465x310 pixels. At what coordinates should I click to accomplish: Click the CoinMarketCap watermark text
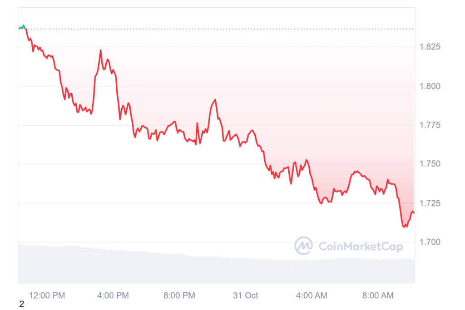coord(361,246)
